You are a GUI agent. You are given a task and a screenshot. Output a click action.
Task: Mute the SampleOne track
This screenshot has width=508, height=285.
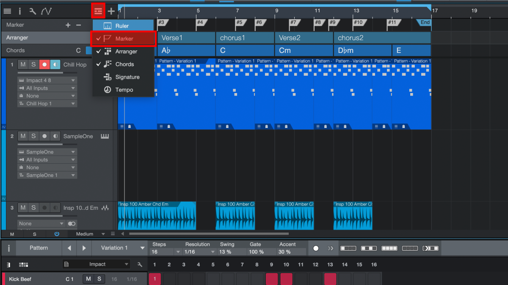coord(23,136)
